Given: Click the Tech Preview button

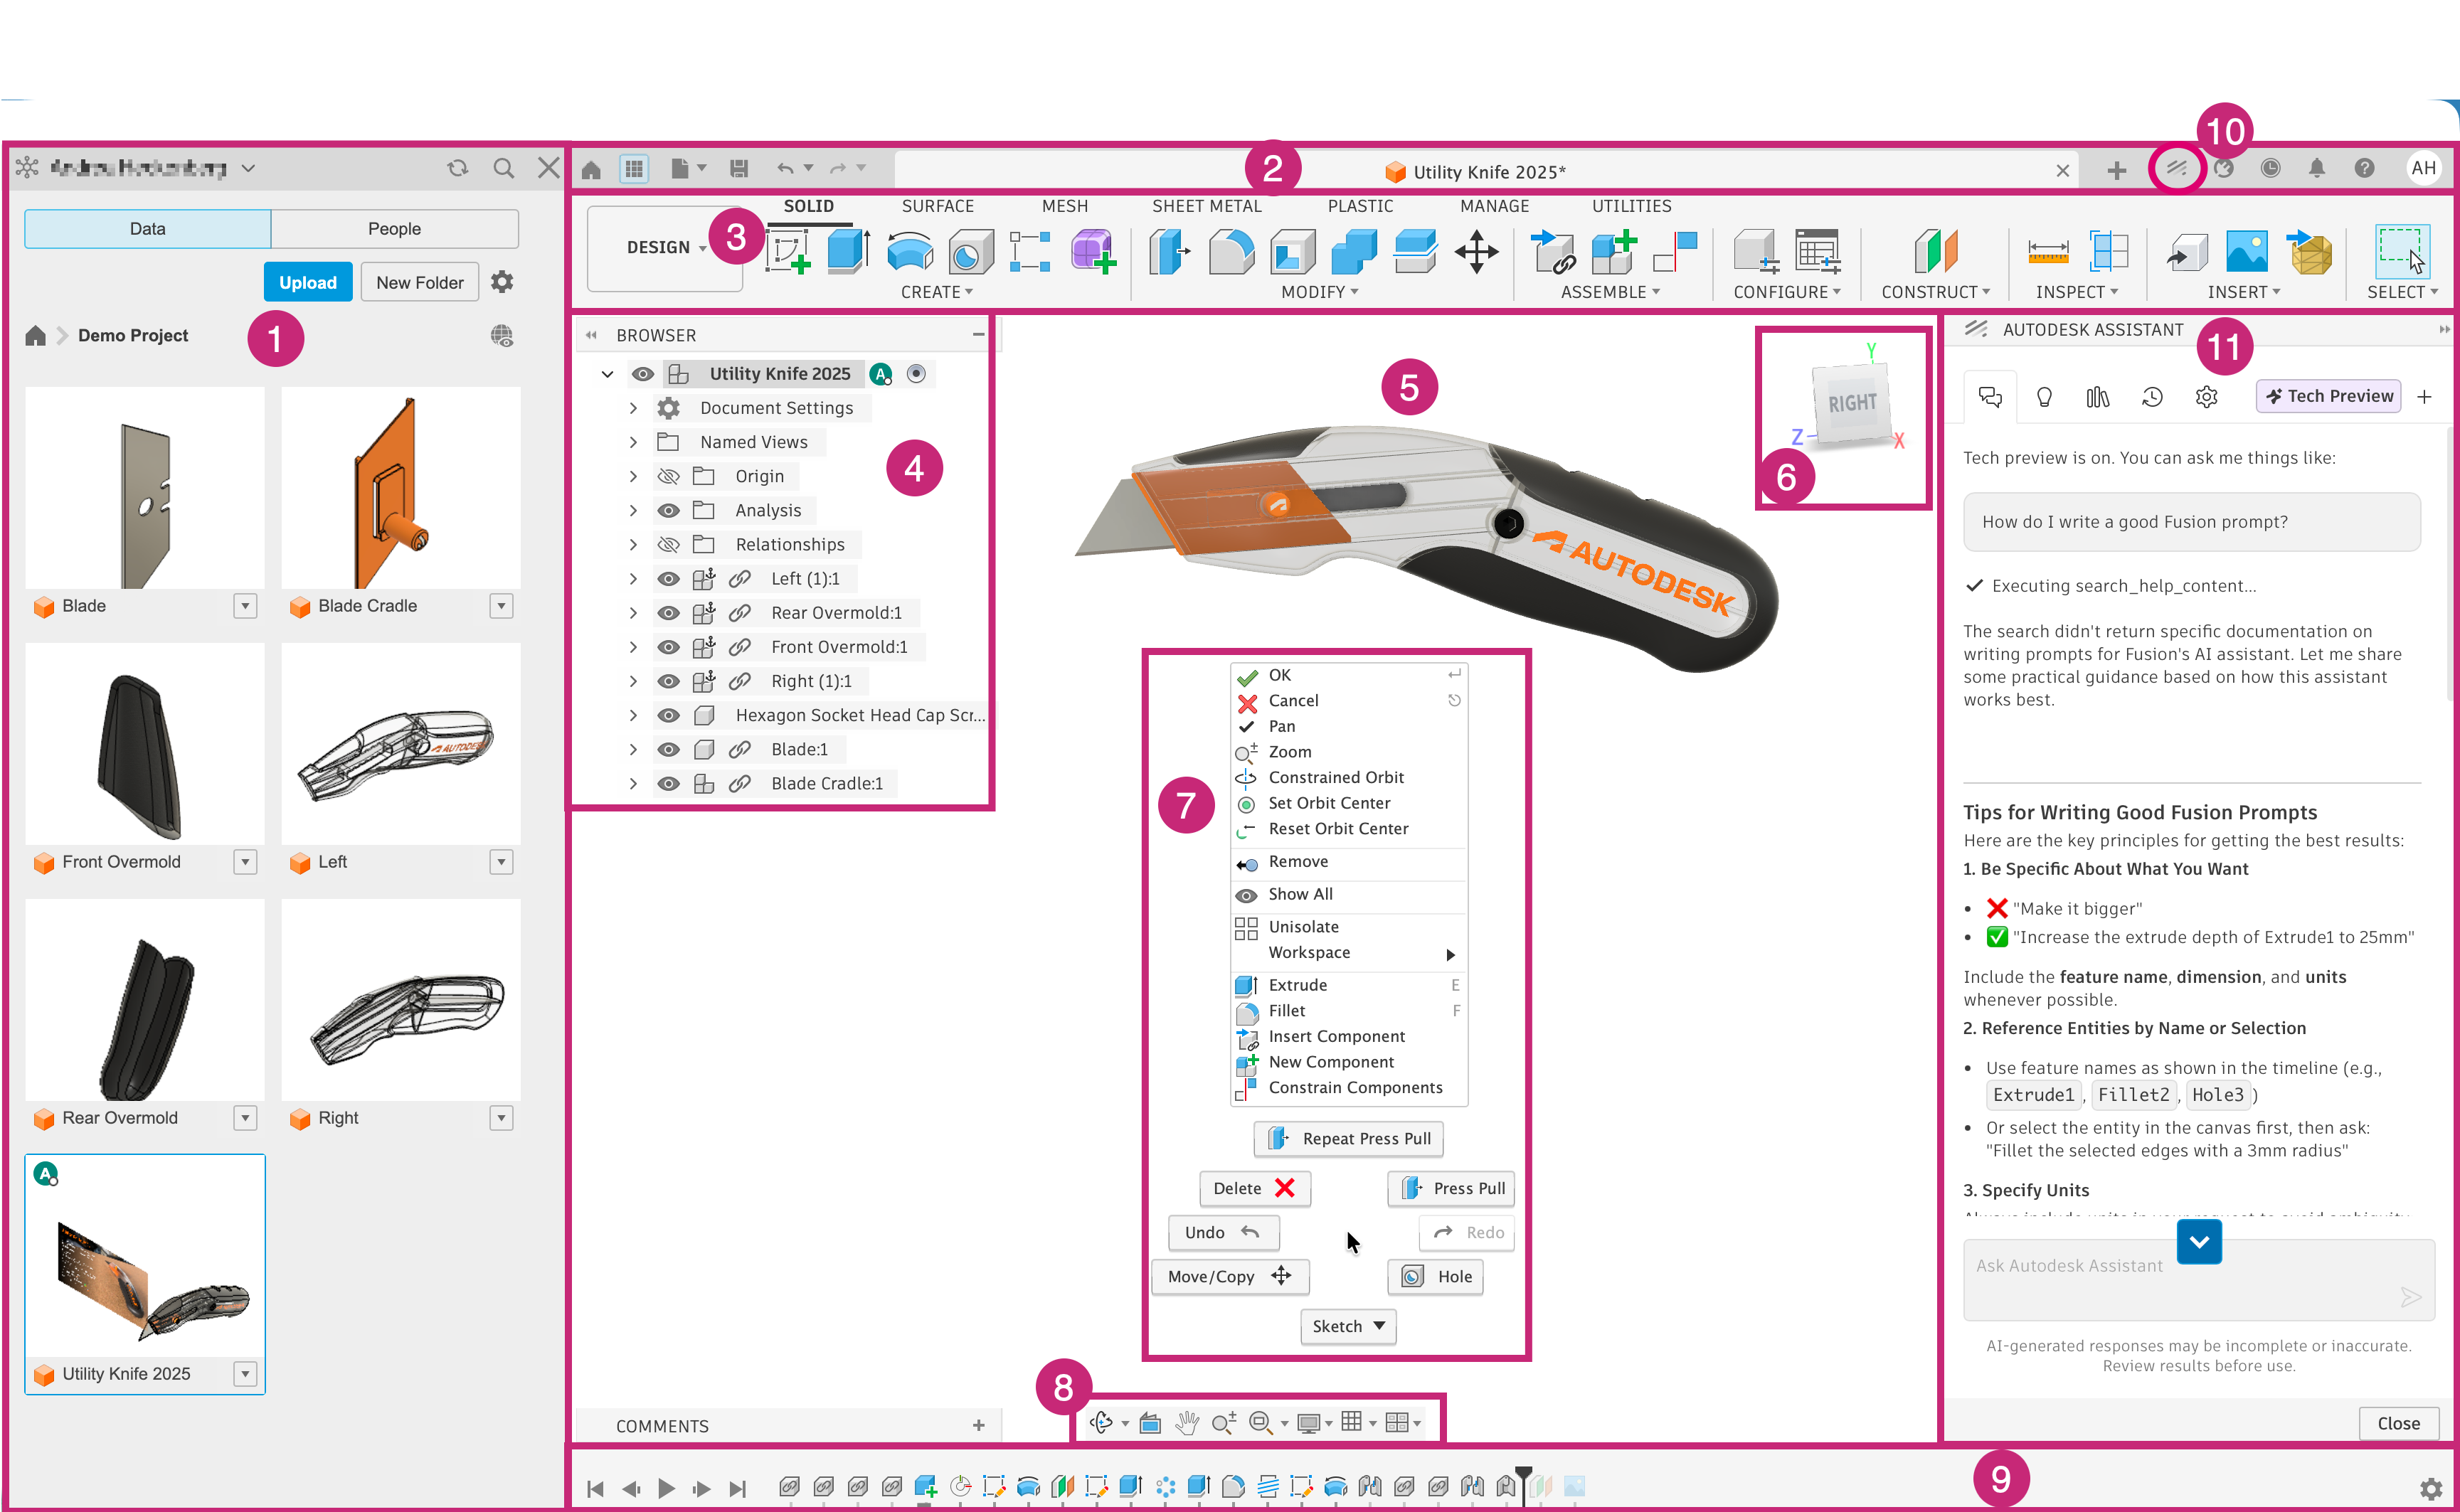Looking at the screenshot, I should coord(2328,396).
